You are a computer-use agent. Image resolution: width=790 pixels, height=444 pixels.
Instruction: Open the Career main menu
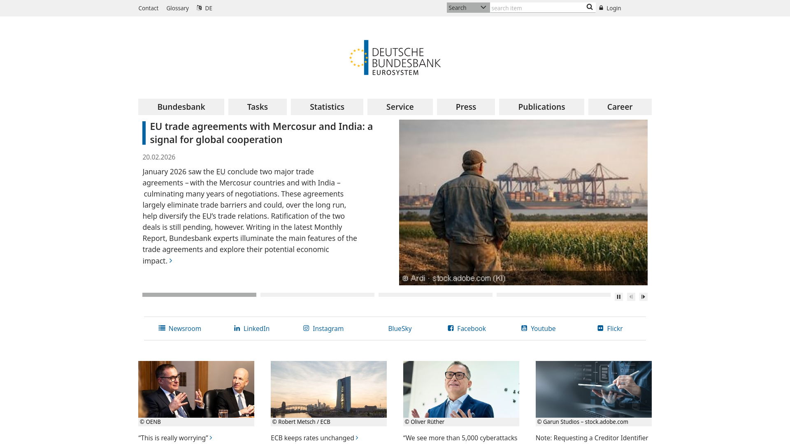pyautogui.click(x=620, y=107)
